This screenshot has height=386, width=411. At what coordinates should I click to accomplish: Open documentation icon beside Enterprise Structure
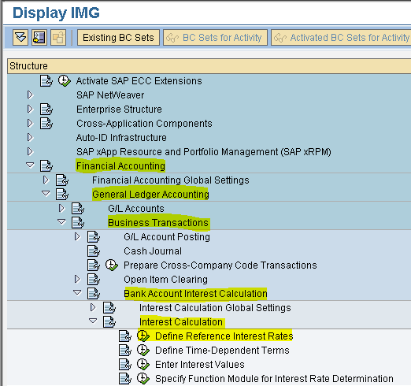[x=46, y=109]
